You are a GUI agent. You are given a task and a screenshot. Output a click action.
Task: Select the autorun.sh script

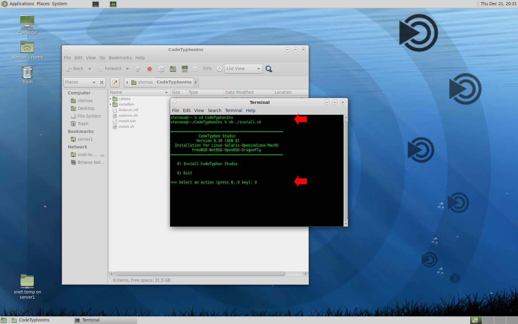click(x=128, y=116)
